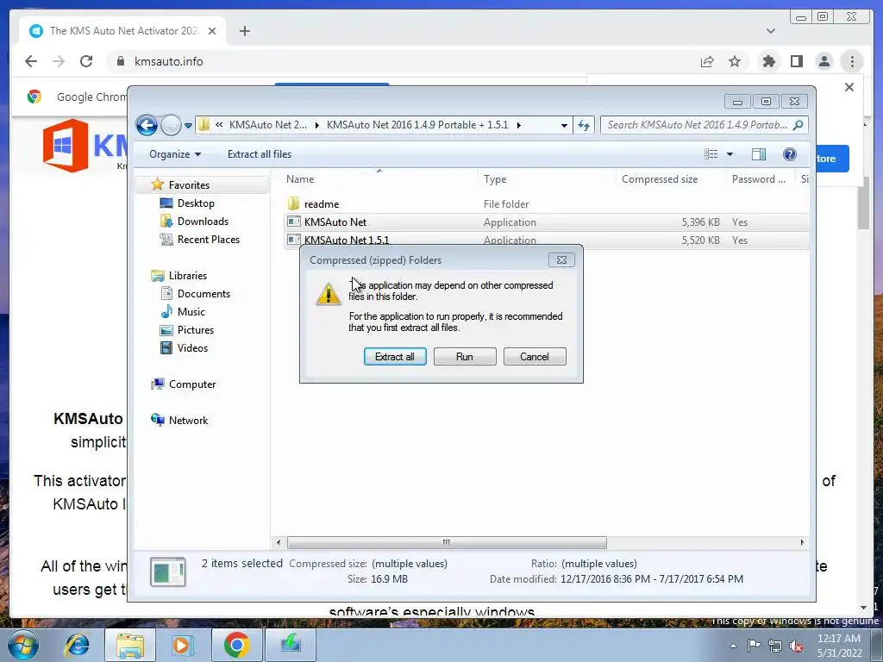Open Music library

tap(191, 311)
